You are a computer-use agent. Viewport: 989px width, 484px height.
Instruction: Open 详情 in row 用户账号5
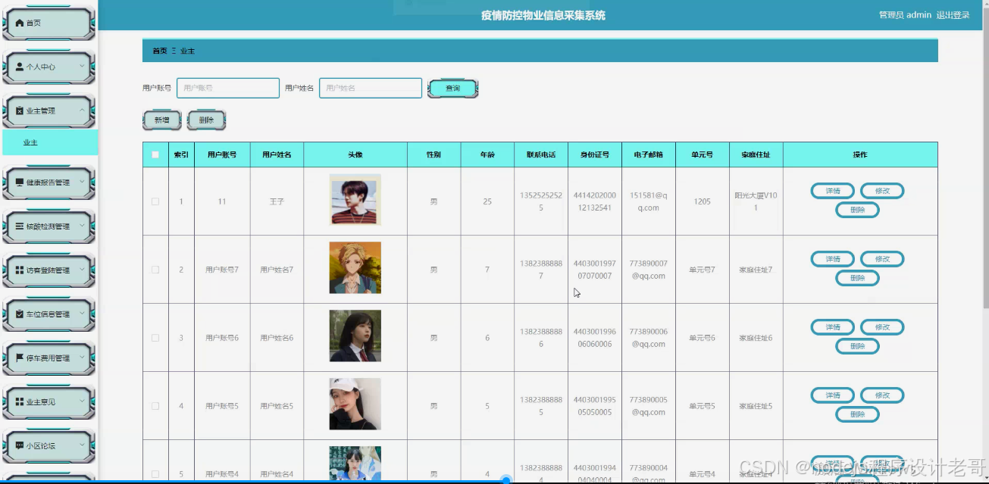coord(833,395)
